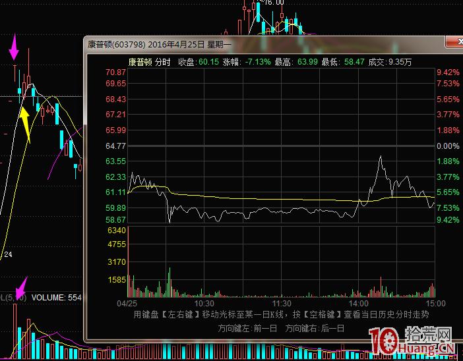Click the 0.00% percent axis label
Screen dimensions: 463x361
(448, 146)
